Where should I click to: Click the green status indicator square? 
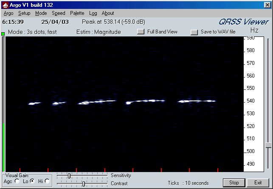click(3, 34)
